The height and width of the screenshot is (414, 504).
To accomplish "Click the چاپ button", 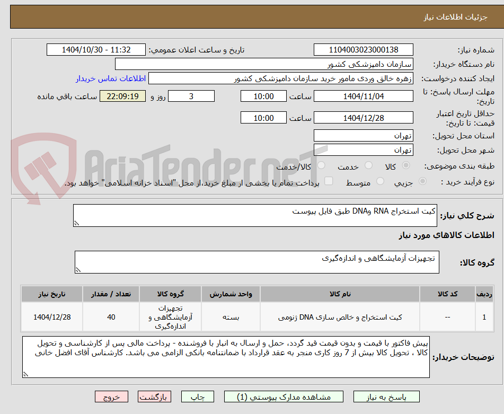I will (x=197, y=396).
